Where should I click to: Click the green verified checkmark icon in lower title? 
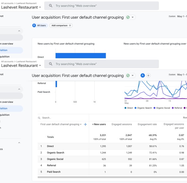(x=128, y=76)
